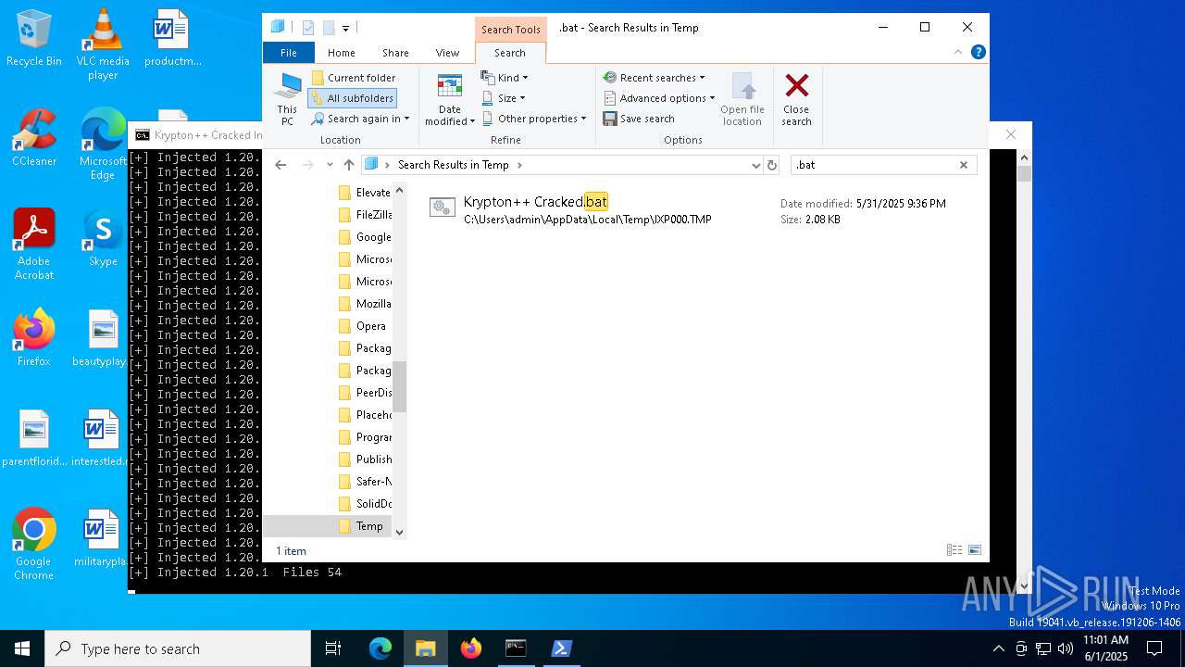Expand address bar history dropdown
1185x667 pixels.
pos(756,165)
